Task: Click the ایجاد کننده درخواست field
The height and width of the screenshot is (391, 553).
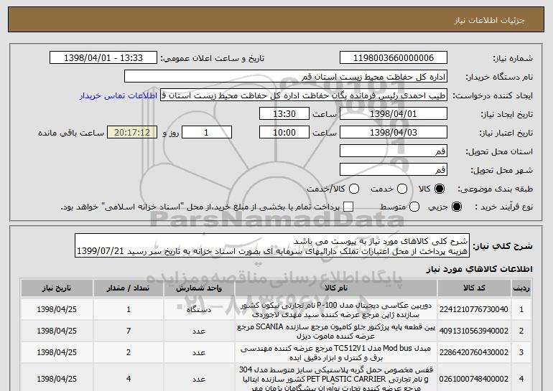Action: (x=304, y=95)
